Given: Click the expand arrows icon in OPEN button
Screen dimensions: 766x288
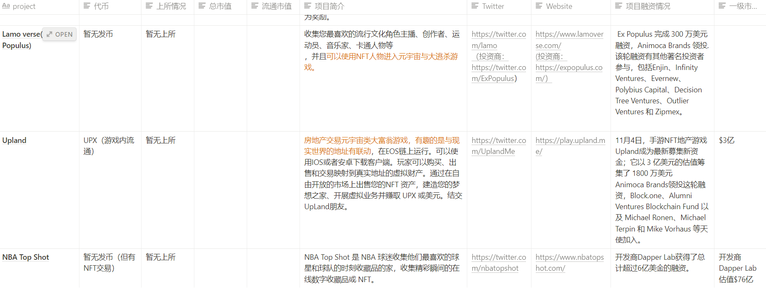Looking at the screenshot, I should pyautogui.click(x=49, y=34).
